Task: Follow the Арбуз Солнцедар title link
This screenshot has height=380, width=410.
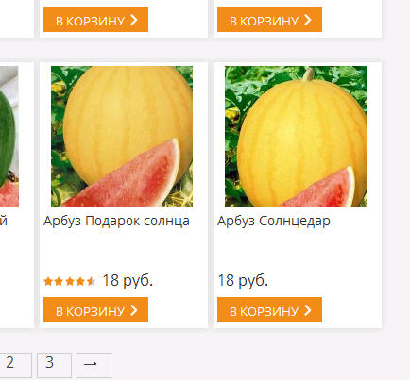Action: tap(274, 221)
